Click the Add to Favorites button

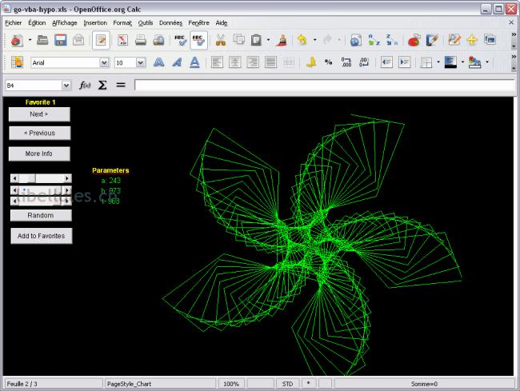(41, 236)
